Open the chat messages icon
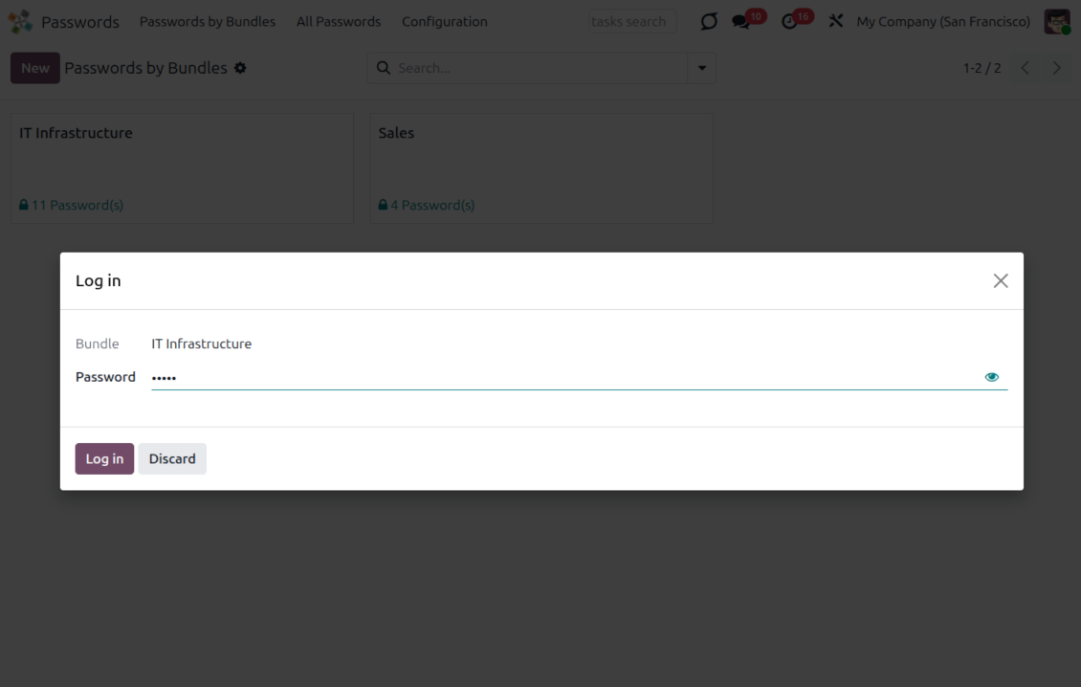This screenshot has width=1081, height=687. [740, 21]
